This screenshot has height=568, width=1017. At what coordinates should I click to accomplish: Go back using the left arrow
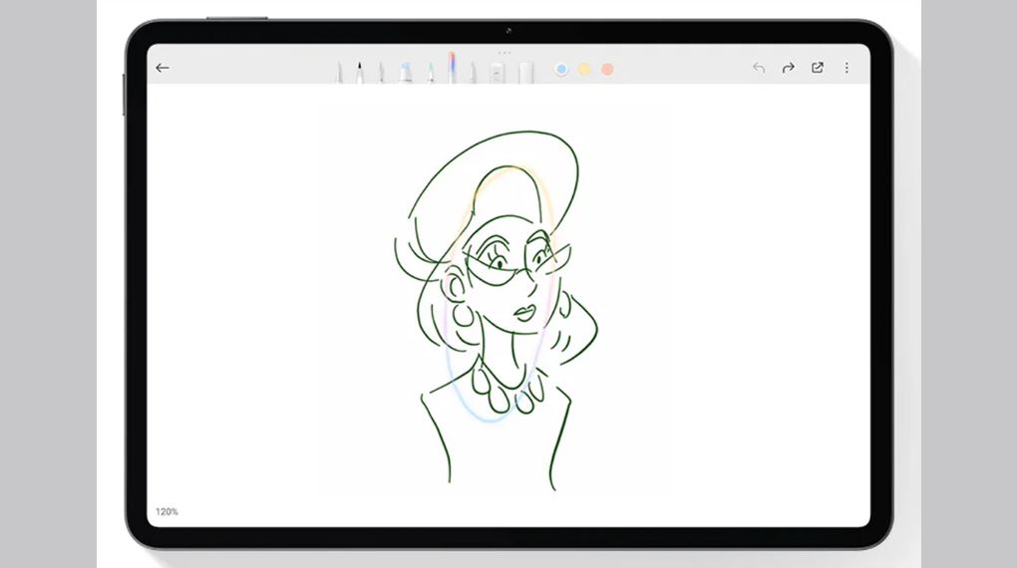(x=163, y=68)
